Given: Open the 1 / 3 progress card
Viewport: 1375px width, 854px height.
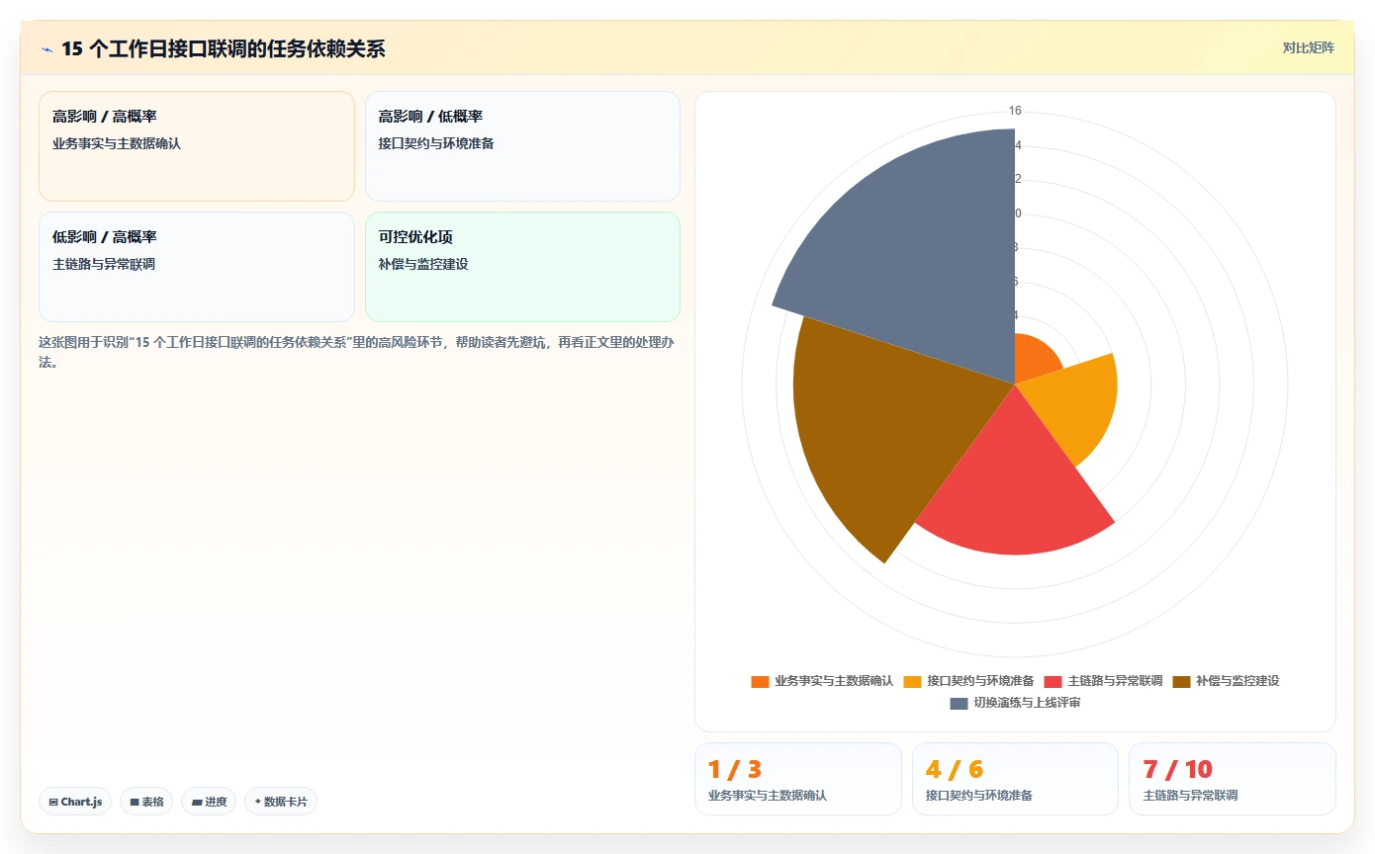Looking at the screenshot, I should 798,779.
